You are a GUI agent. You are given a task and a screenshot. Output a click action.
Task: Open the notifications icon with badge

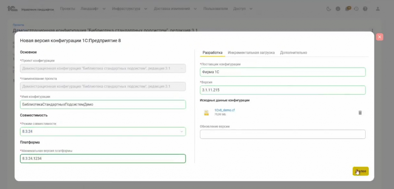(x=347, y=8)
